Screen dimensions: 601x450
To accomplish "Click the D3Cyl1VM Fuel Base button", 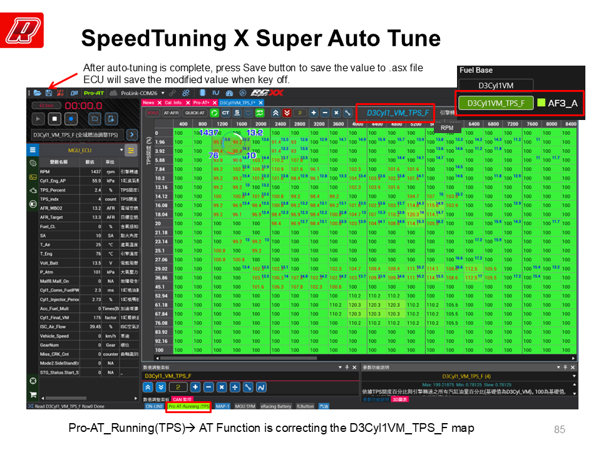I will pos(496,86).
